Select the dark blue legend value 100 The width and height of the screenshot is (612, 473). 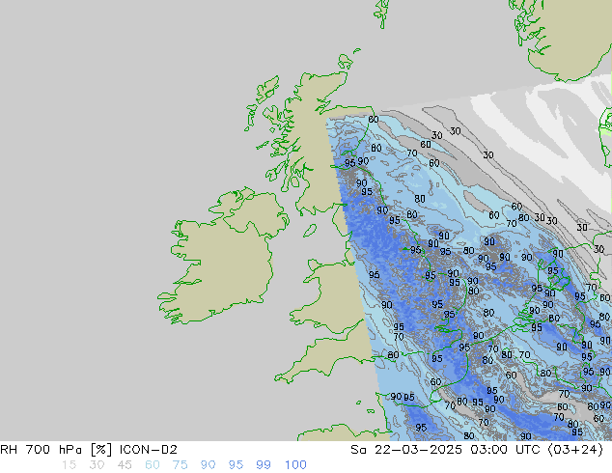(x=295, y=465)
